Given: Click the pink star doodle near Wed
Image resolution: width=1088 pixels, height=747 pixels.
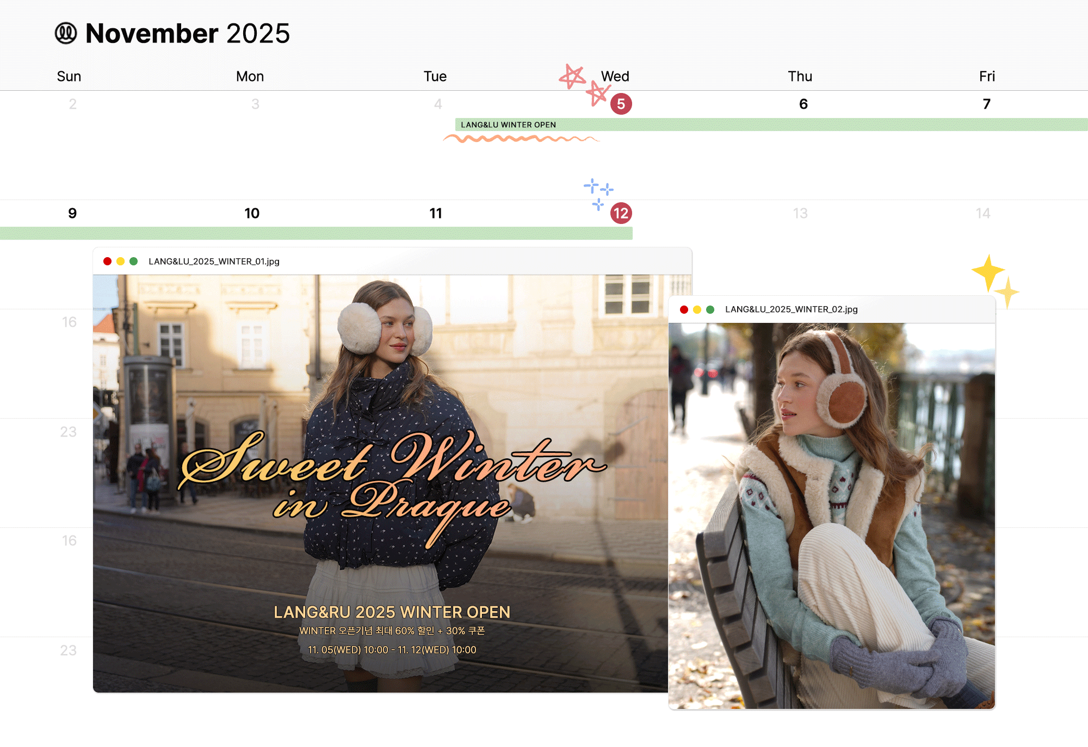Looking at the screenshot, I should pyautogui.click(x=572, y=77).
